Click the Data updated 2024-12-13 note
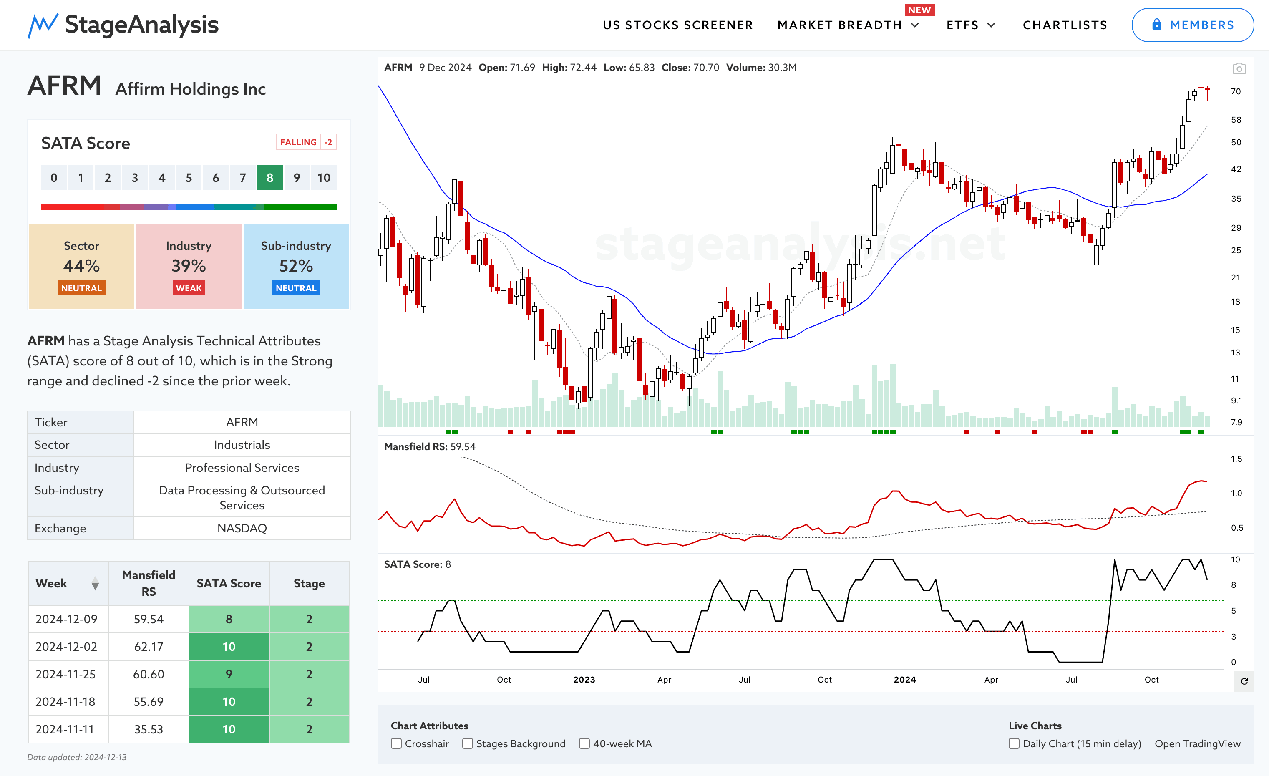 (77, 757)
